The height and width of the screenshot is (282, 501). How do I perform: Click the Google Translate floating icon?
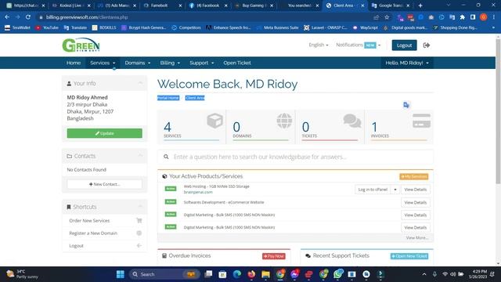click(x=406, y=105)
